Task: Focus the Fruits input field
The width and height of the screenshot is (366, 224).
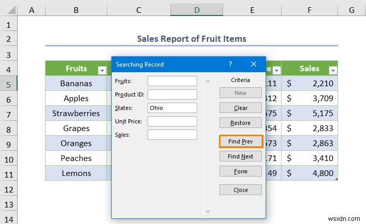Action: click(x=172, y=81)
